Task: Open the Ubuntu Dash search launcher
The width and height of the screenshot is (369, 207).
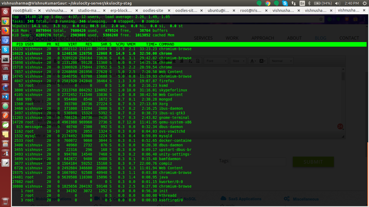Action: pyautogui.click(x=5, y=12)
